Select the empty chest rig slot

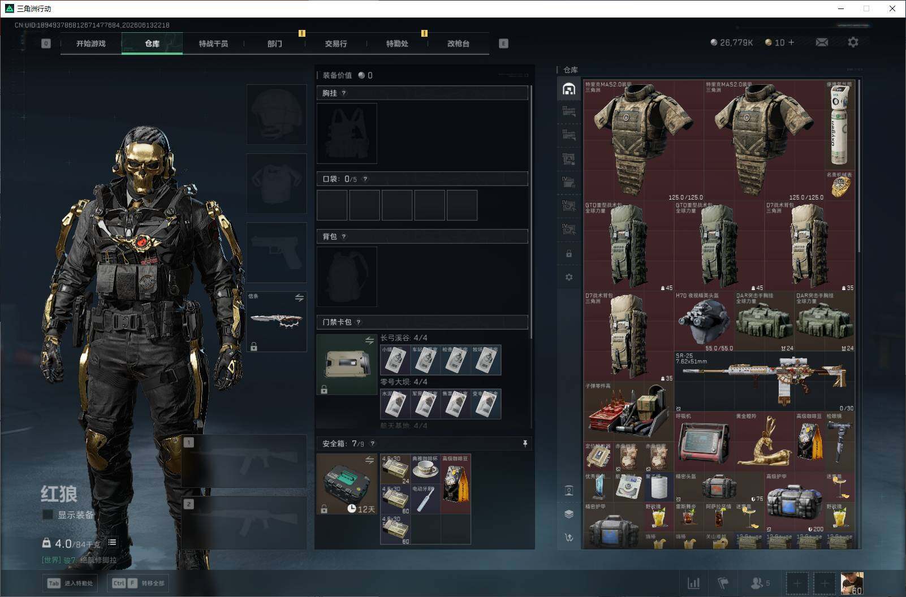(347, 133)
